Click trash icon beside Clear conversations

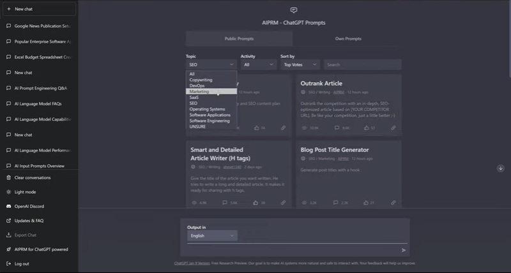9,178
